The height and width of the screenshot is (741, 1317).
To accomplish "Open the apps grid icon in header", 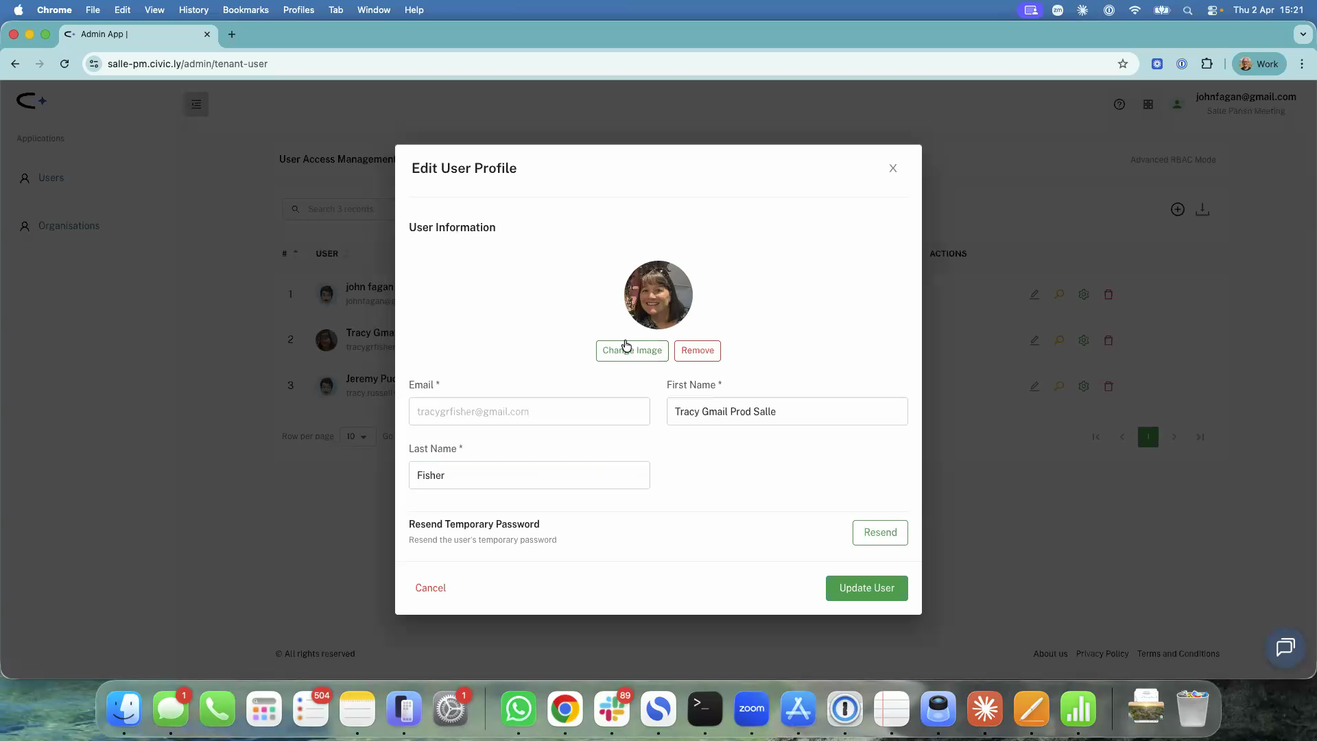I will click(1149, 104).
